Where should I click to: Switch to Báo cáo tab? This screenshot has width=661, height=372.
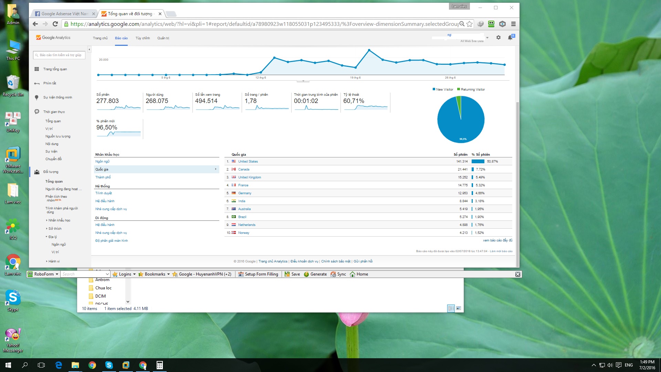(121, 38)
